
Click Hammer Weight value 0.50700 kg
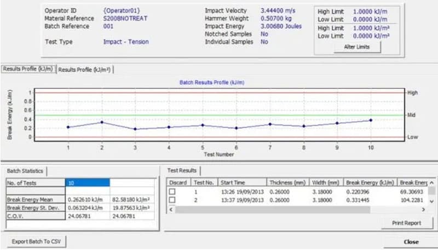click(276, 19)
